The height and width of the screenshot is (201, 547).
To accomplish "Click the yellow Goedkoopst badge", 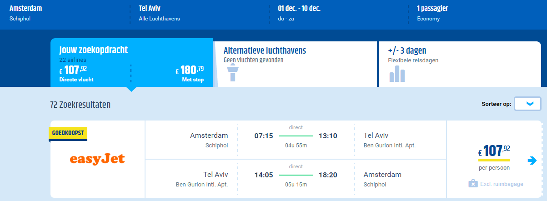I will point(68,134).
